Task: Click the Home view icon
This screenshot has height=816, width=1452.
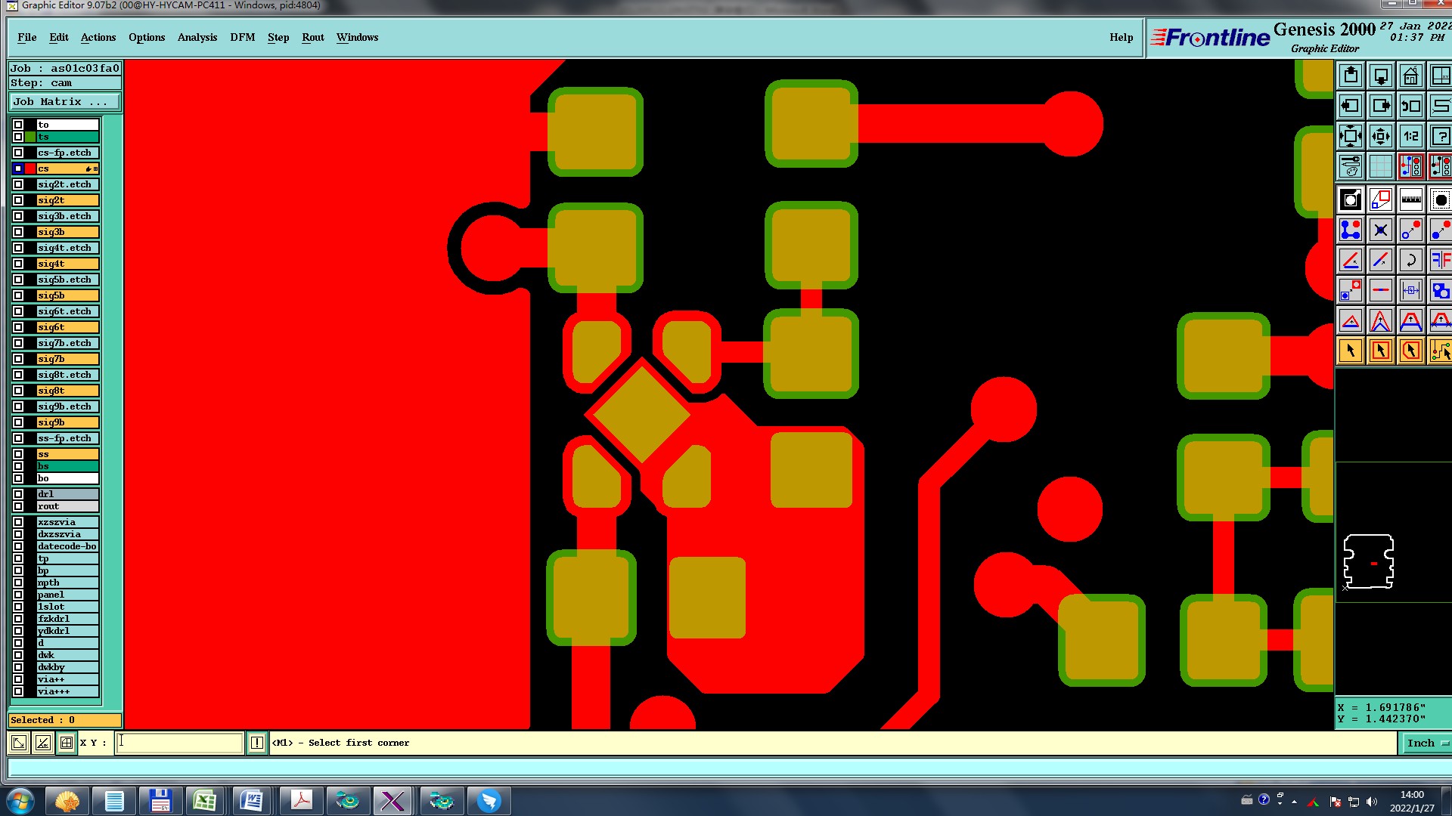Action: point(1410,76)
